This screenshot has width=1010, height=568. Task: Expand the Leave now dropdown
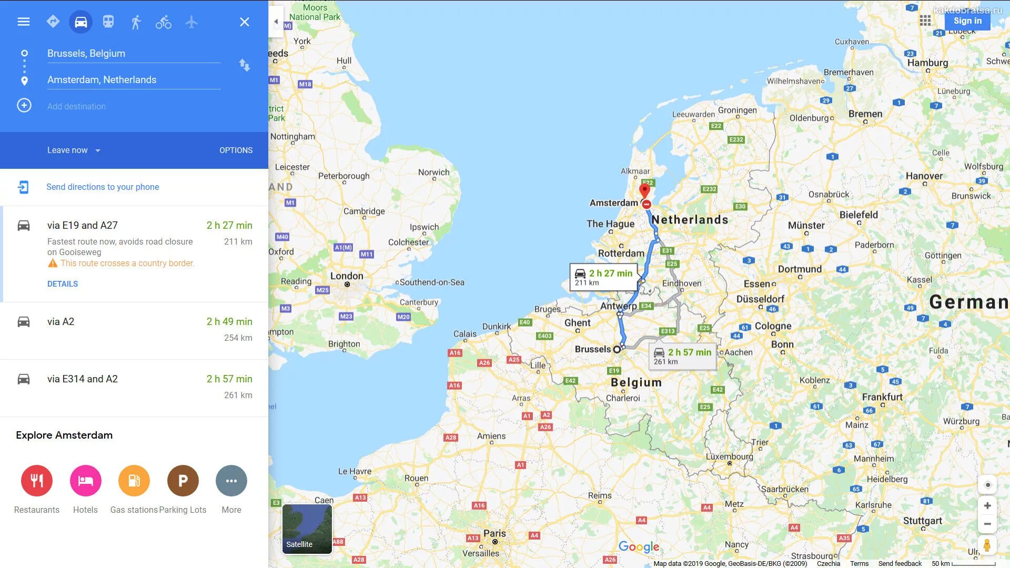coord(73,150)
